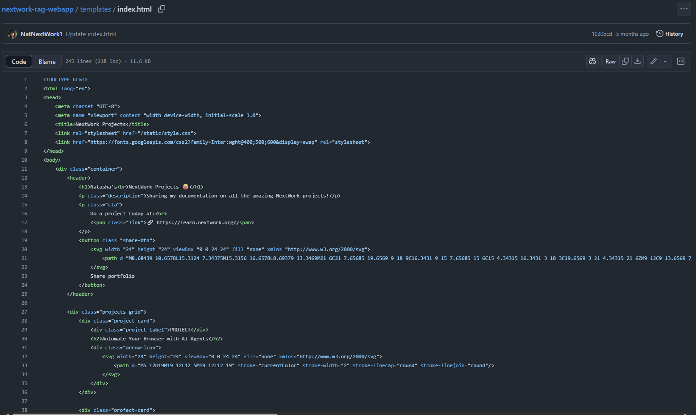Switch to the Blame view

point(47,62)
